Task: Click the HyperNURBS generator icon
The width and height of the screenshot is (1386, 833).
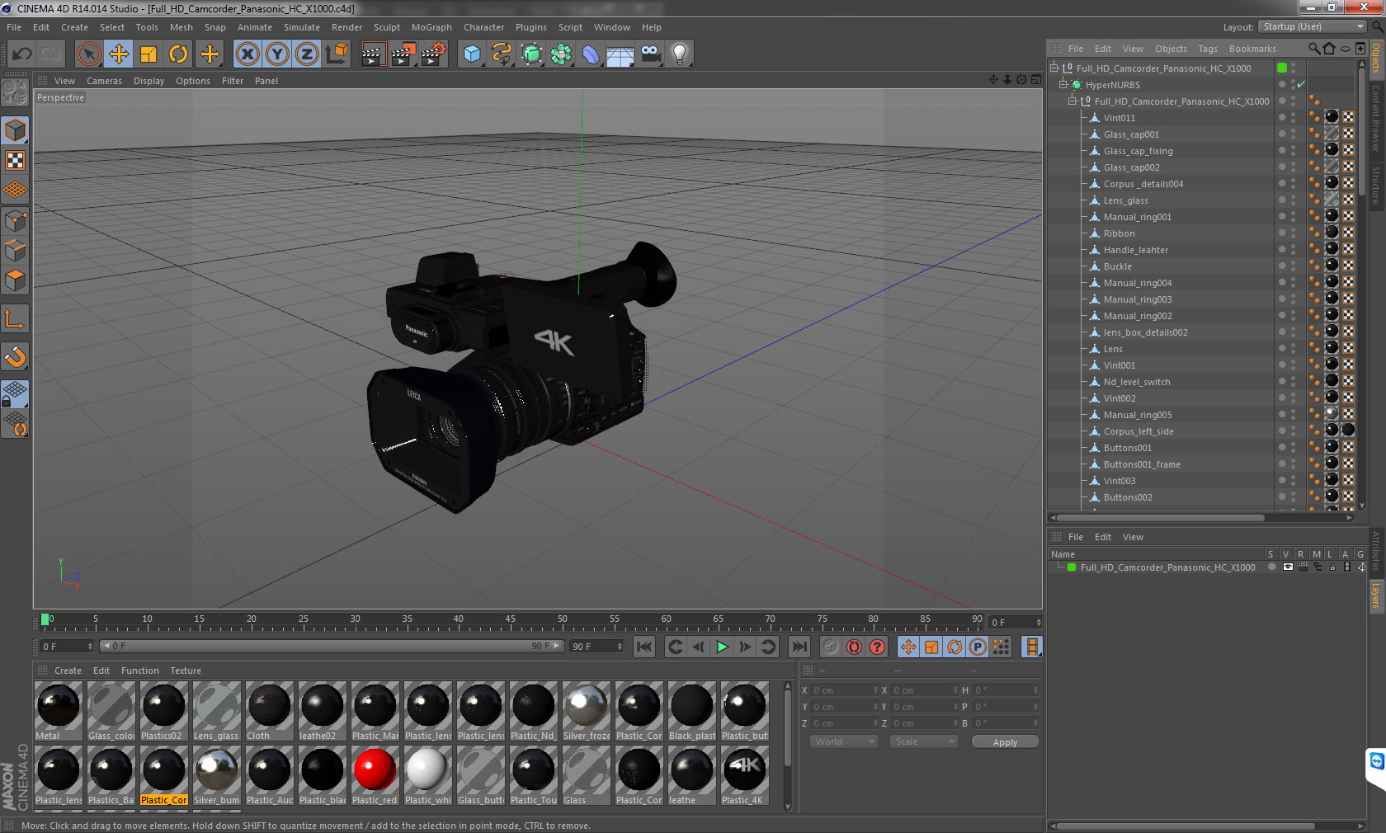Action: coord(531,54)
